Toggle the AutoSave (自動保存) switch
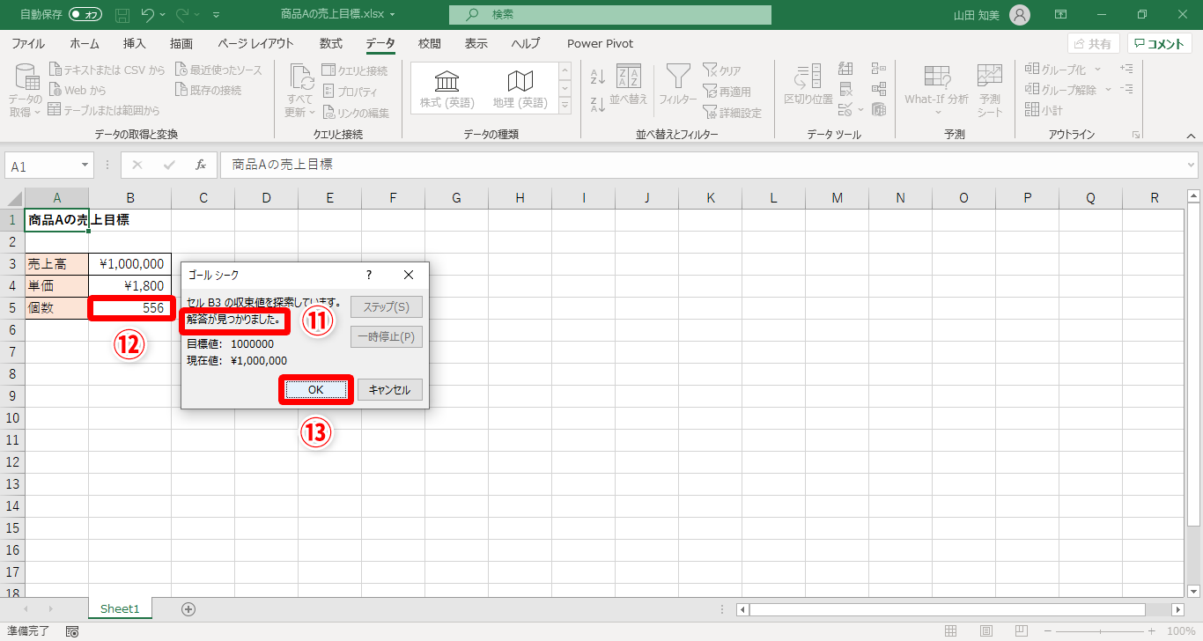Image resolution: width=1203 pixels, height=641 pixels. [x=86, y=15]
